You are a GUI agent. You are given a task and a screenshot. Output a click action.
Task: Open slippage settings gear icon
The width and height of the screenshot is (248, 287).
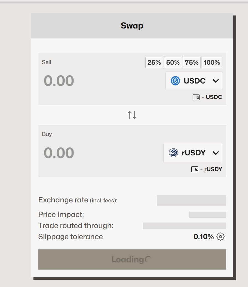220,237
